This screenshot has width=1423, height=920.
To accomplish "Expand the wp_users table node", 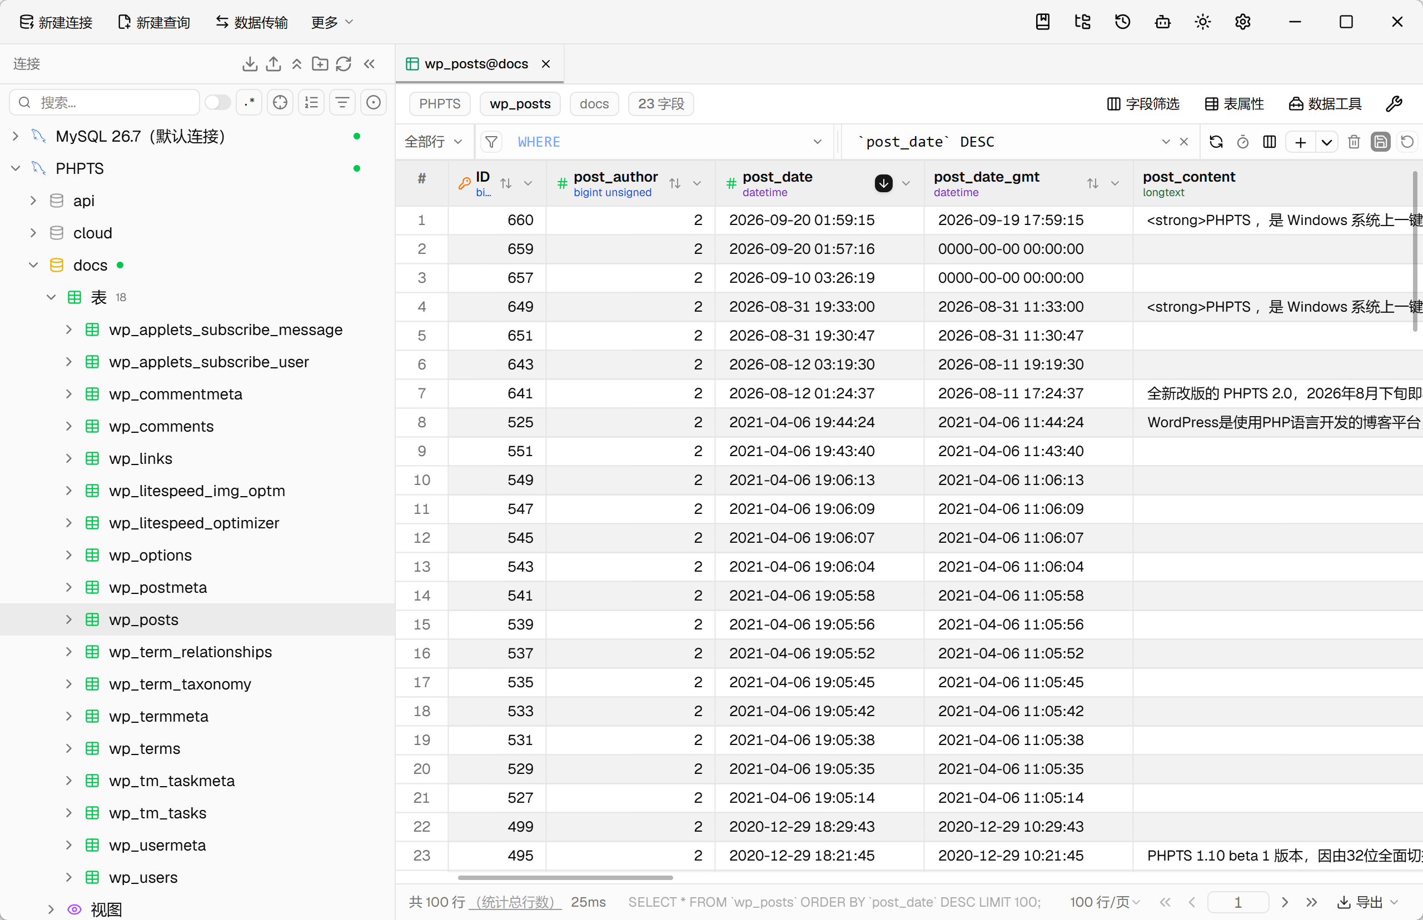I will pos(69,877).
